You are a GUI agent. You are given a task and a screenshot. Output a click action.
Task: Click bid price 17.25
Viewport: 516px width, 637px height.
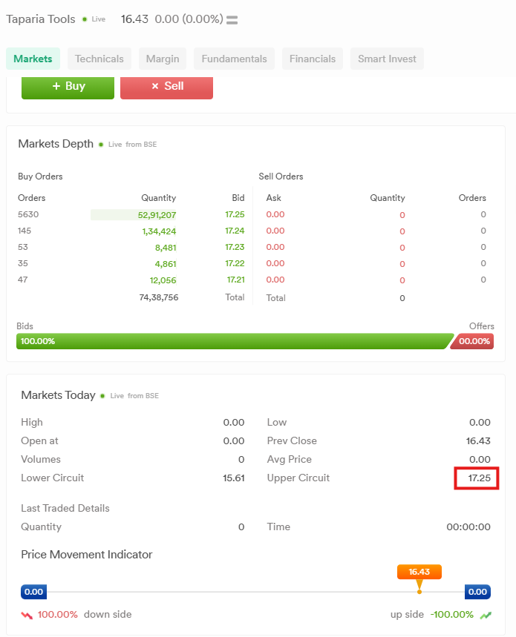click(x=235, y=214)
